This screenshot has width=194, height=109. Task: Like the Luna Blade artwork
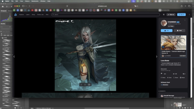[x=166, y=31]
